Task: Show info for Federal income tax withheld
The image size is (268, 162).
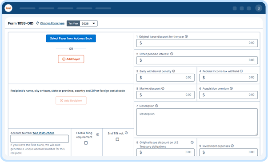Action: point(241,71)
